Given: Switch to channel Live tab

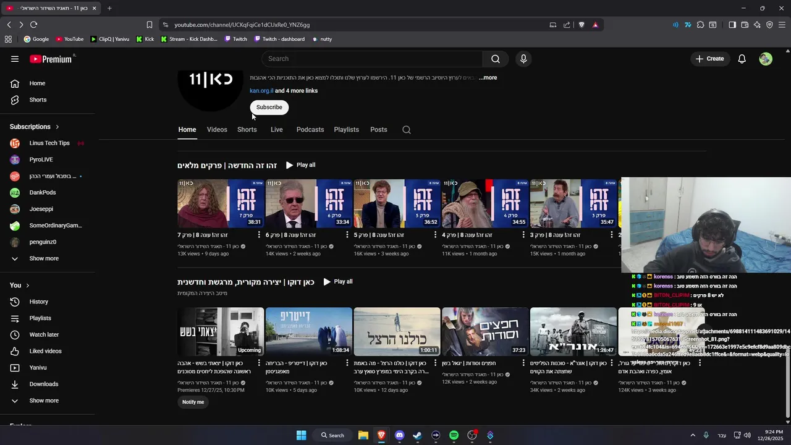Looking at the screenshot, I should click(277, 130).
